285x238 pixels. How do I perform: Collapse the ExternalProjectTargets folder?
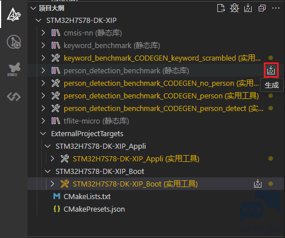pyautogui.click(x=43, y=134)
